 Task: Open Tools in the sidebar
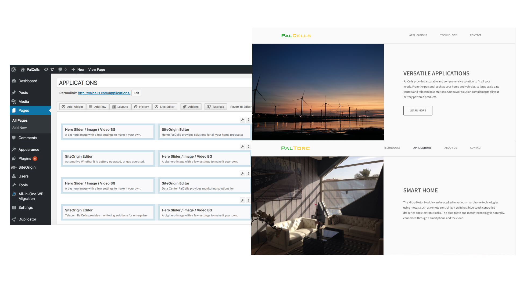coord(30,185)
